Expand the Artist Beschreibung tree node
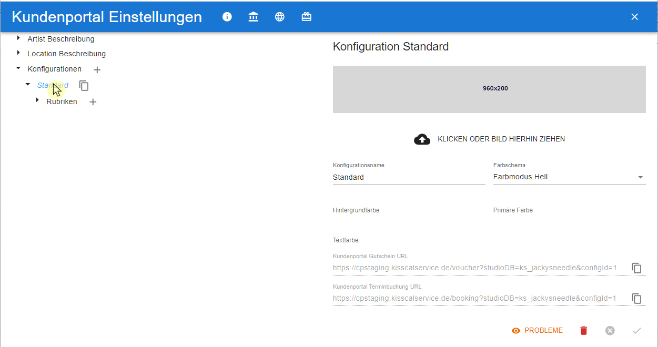Viewport: 658px width, 347px height. click(x=18, y=38)
